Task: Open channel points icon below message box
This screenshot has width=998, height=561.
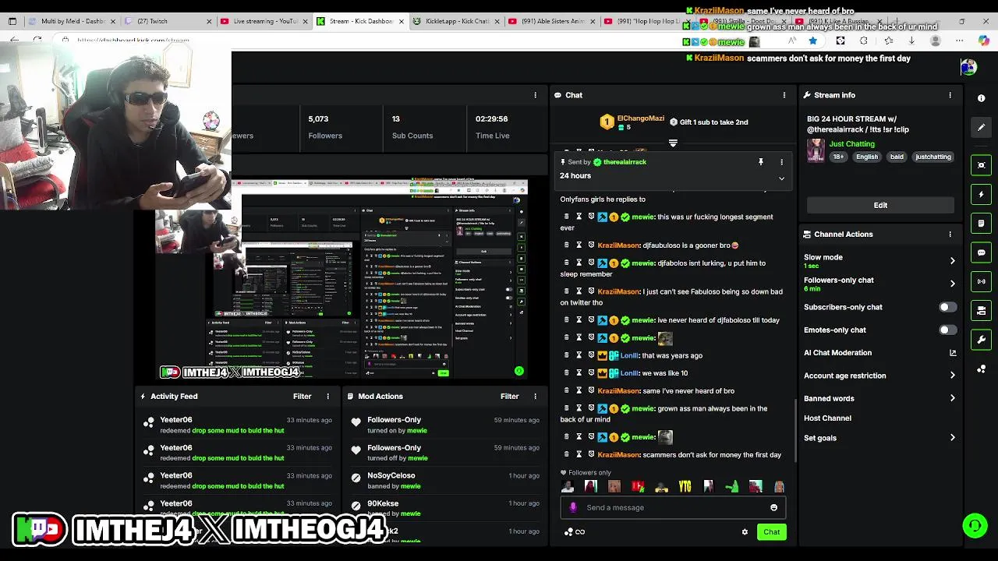Action: pyautogui.click(x=568, y=532)
